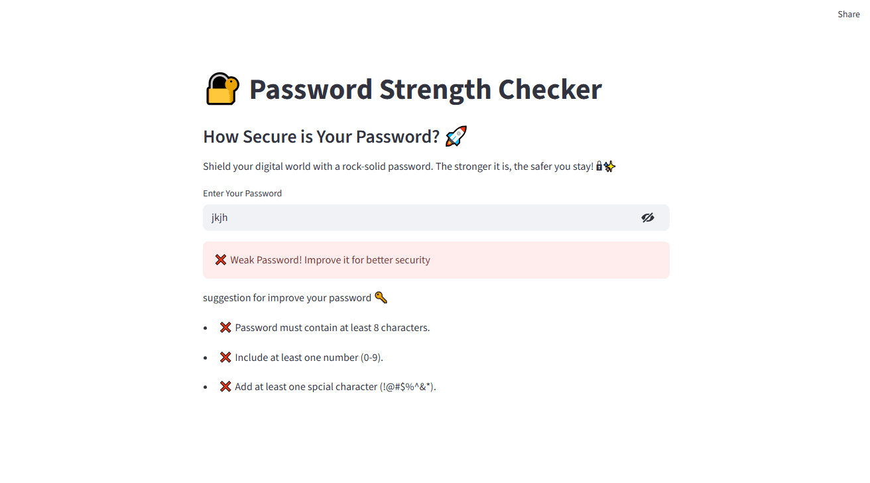The image size is (870, 483).
Task: Click the red cross in the weak password banner
Action: (220, 259)
